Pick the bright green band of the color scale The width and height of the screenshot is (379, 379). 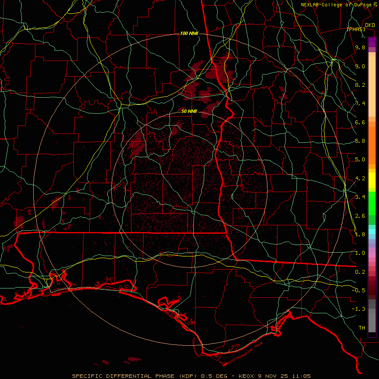pyautogui.click(x=372, y=204)
